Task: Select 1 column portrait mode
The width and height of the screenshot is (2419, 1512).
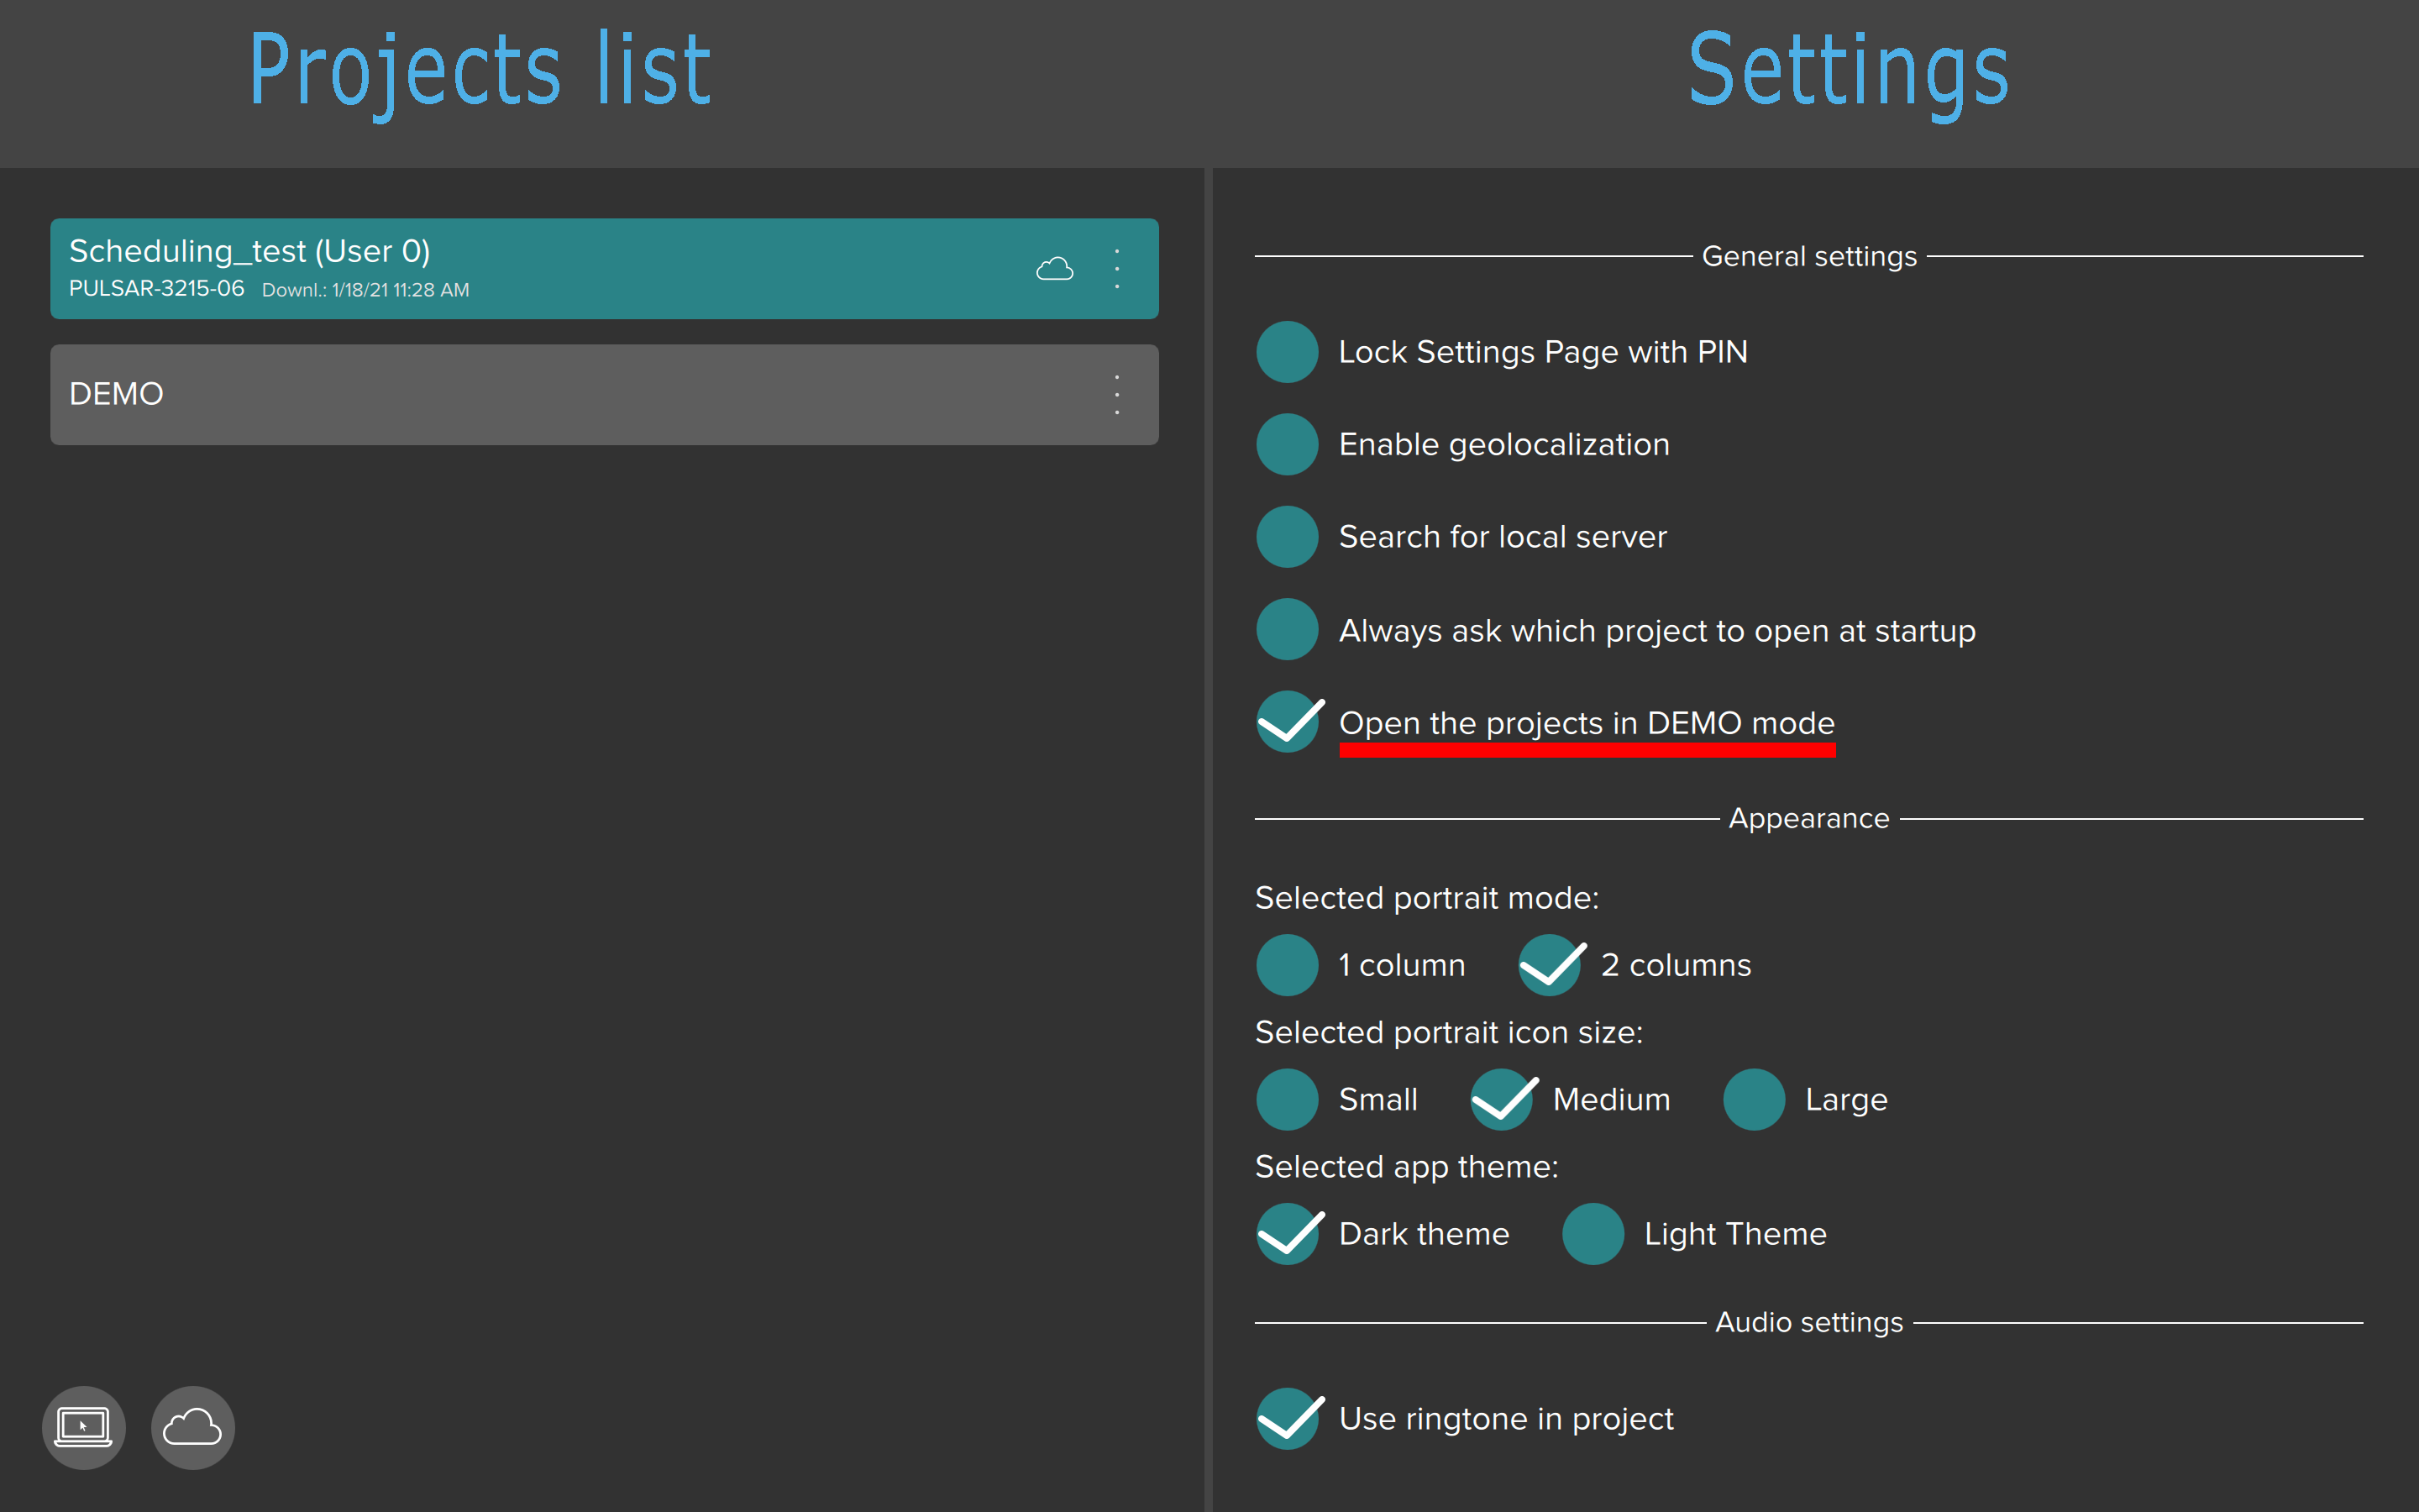Action: [1288, 965]
